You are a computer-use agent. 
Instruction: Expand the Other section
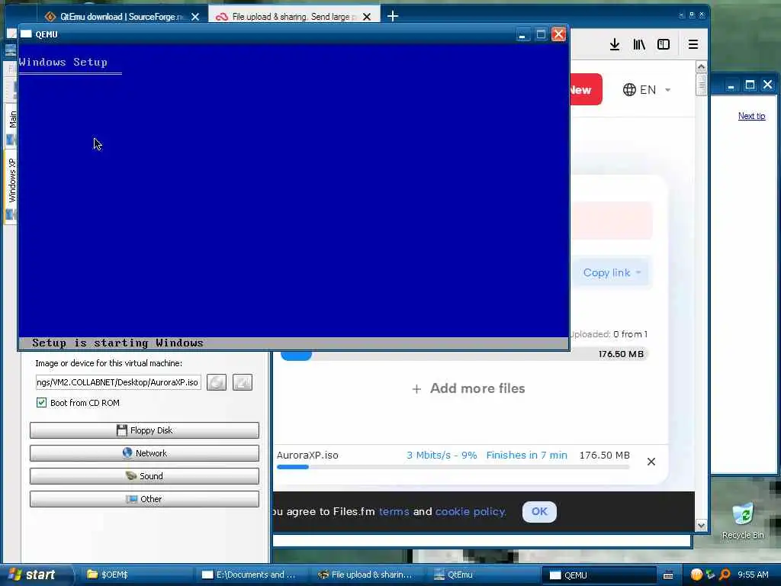[x=144, y=499]
